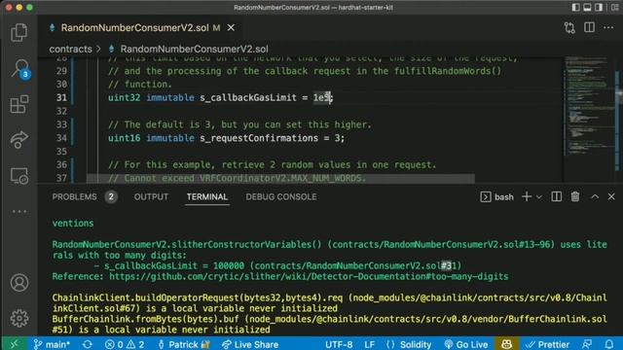Open more editor actions menu
This screenshot has height=350, width=623.
point(608,28)
